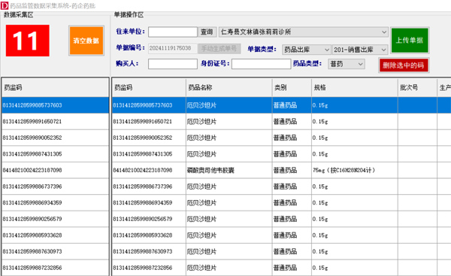Click the green 上传单据 button
Image resolution: width=451 pixels, height=276 pixels.
point(410,41)
